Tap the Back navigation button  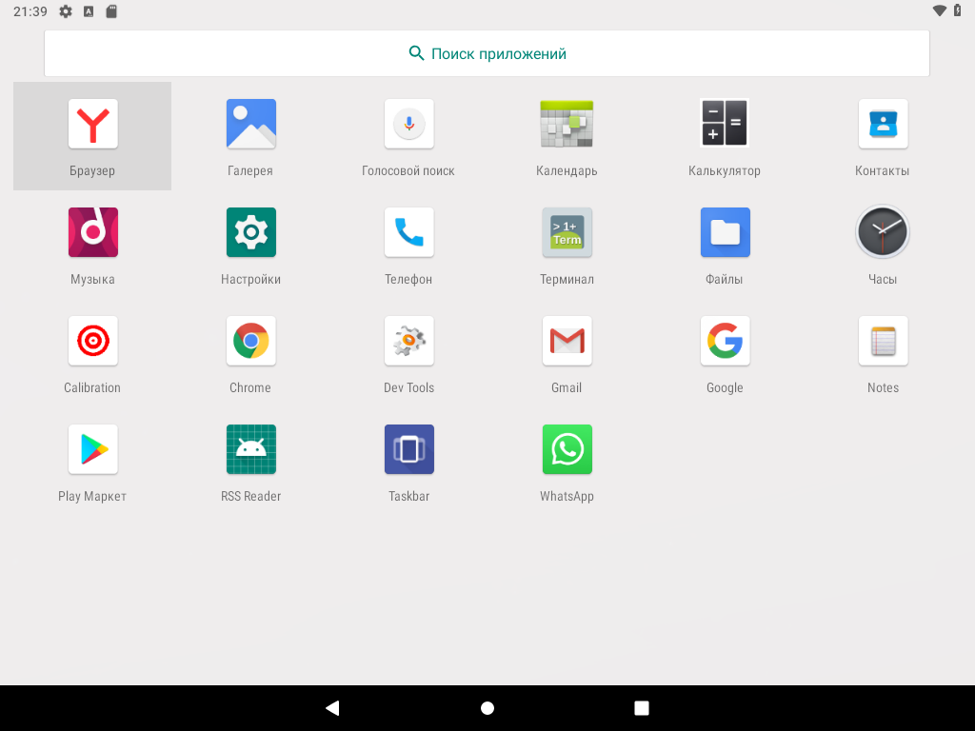(x=332, y=708)
